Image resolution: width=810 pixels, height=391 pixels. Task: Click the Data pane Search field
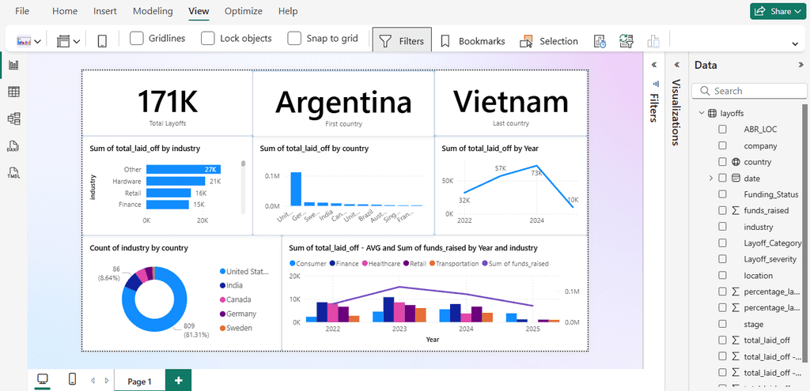point(749,91)
